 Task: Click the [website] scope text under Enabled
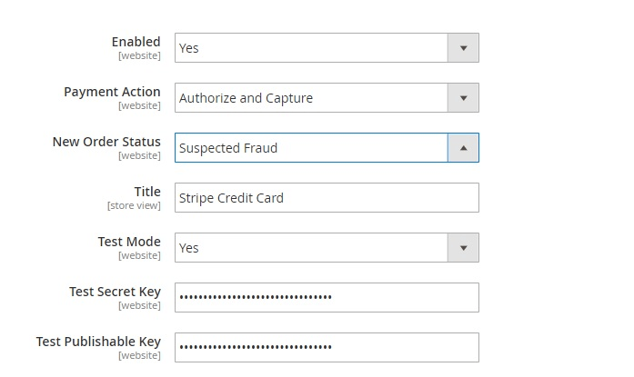(139, 55)
